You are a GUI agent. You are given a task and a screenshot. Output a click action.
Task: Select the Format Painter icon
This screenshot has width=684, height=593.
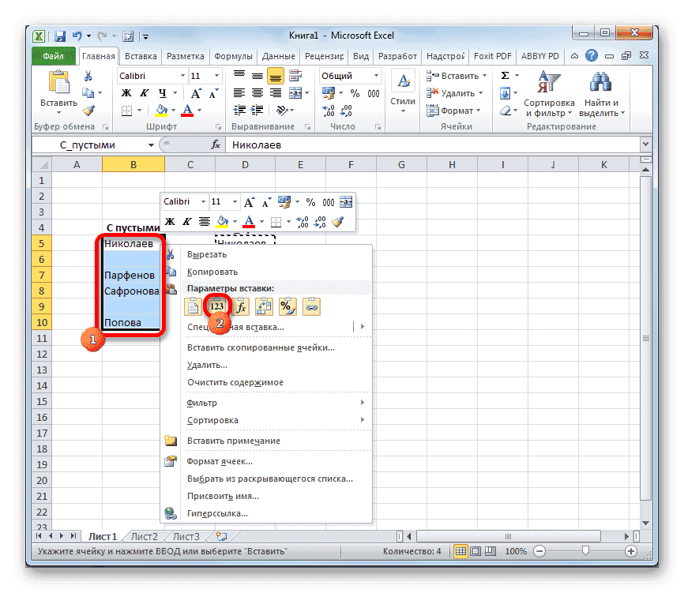(88, 110)
